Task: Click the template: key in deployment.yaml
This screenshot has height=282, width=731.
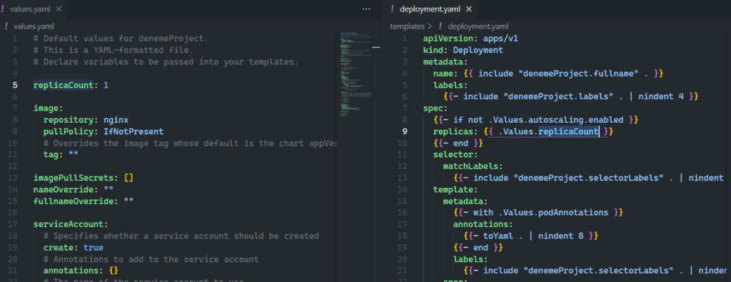Action: click(x=455, y=190)
